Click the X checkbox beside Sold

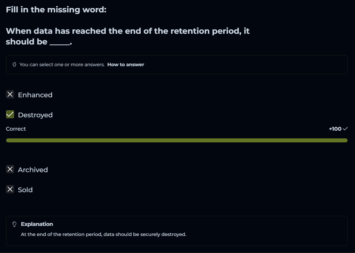(10, 189)
